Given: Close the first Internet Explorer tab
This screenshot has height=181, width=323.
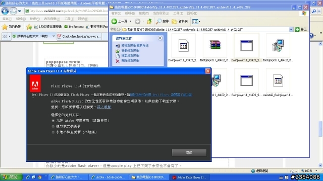Looking at the screenshot, I should tap(53, 36).
